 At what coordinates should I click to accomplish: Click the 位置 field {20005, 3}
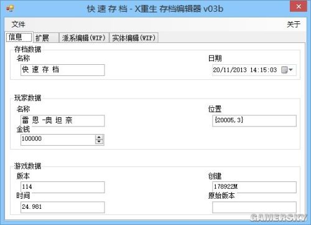(x=254, y=121)
